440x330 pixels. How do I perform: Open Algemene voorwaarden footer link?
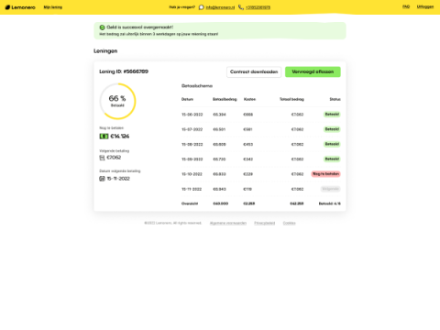[228, 223]
